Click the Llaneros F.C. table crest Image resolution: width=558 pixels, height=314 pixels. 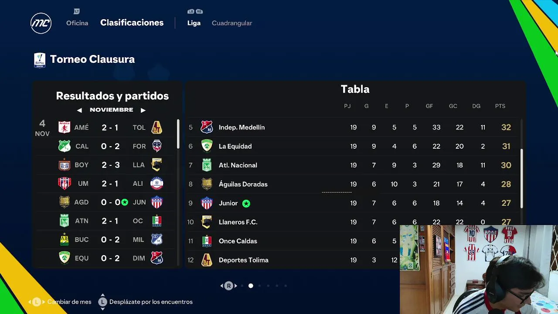[207, 222]
